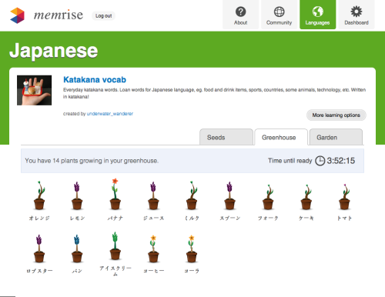Screen dimensions: 385x297
Task: Click the バナナ word label
Action: 115,218
